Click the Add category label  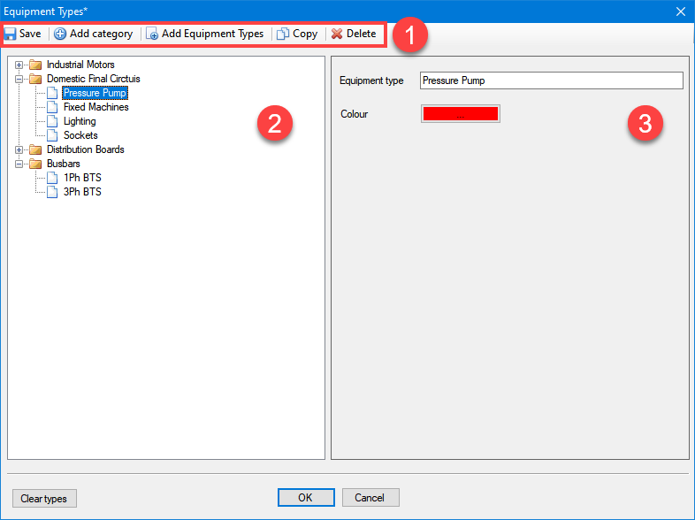(x=101, y=34)
